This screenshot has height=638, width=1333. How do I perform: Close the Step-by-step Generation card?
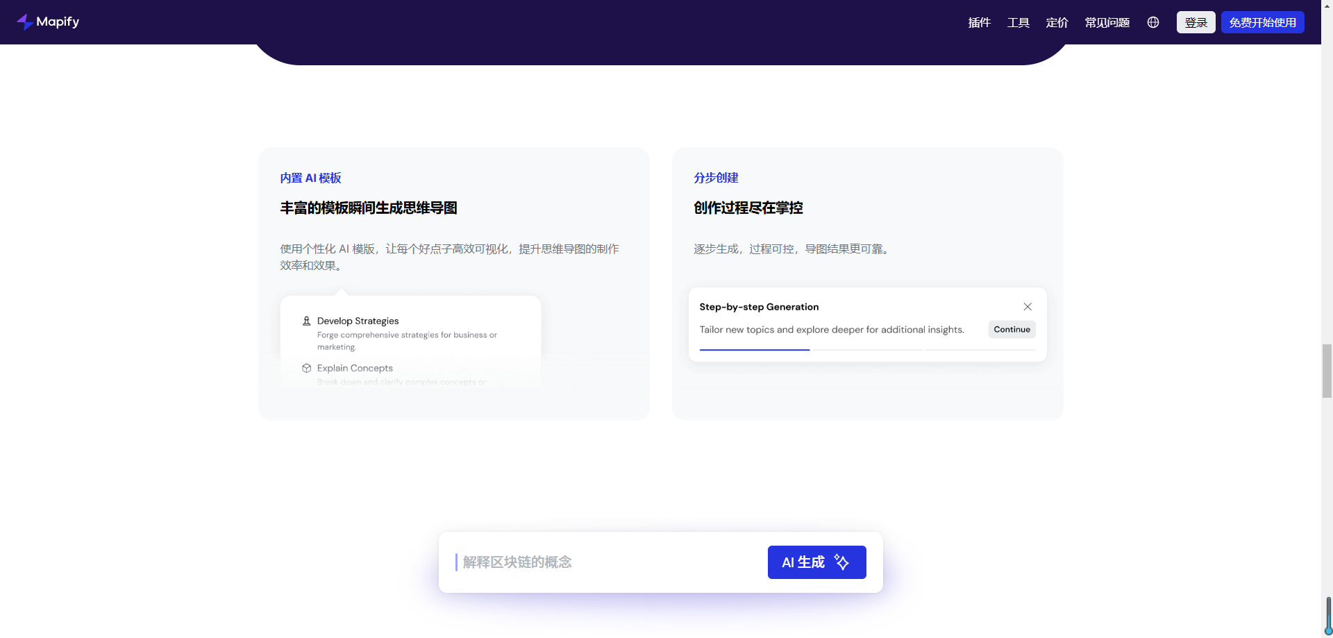tap(1028, 307)
